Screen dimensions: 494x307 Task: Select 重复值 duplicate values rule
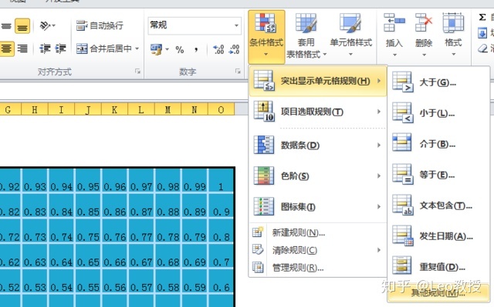438,267
